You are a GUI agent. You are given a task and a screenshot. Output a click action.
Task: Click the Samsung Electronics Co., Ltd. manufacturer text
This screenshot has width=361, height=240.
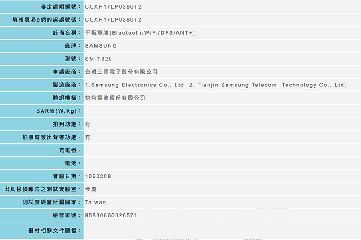tap(134, 85)
